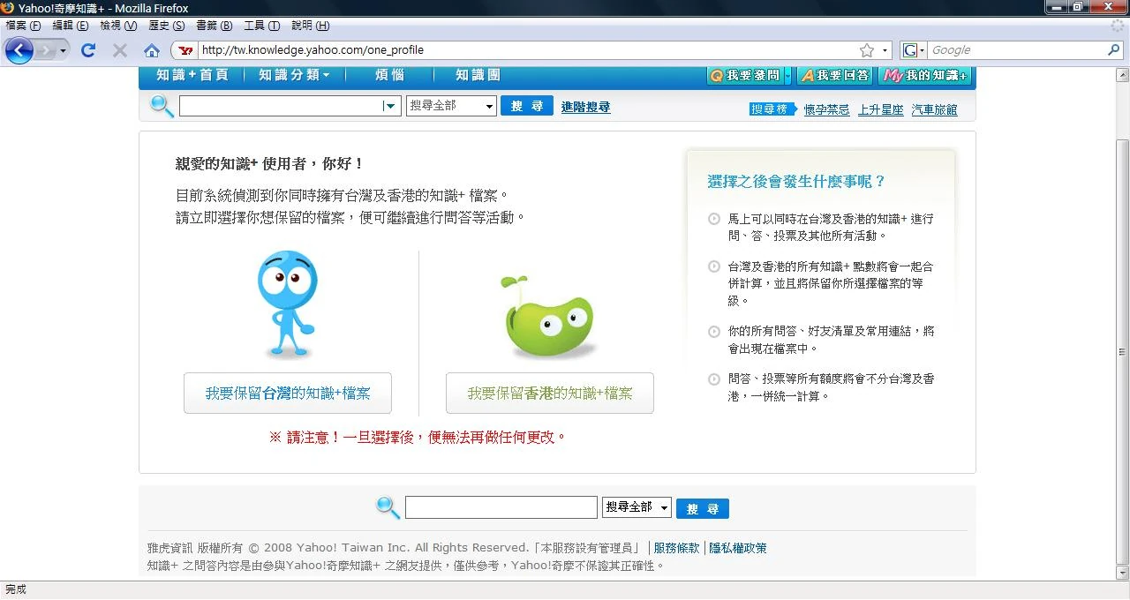Open the 工具 (T) menu
Viewport: 1130px width, 600px height.
coord(261,26)
